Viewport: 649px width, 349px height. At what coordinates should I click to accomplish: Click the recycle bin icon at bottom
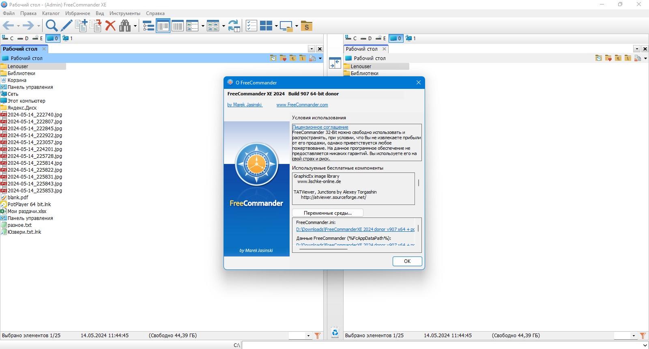[x=335, y=332]
